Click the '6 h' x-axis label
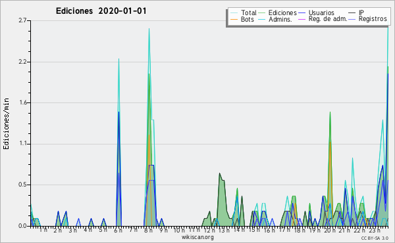The width and height of the screenshot is (395, 243). tap(118, 231)
